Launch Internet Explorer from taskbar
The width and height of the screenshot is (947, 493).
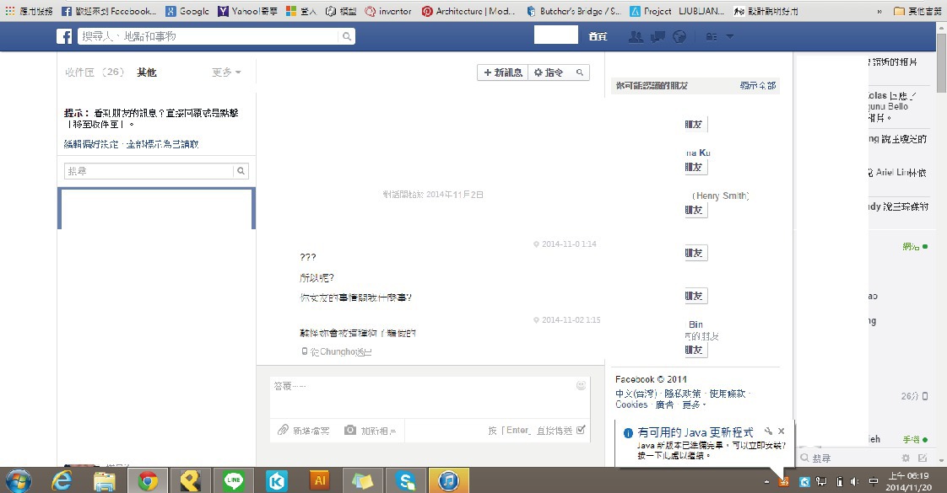tap(62, 480)
